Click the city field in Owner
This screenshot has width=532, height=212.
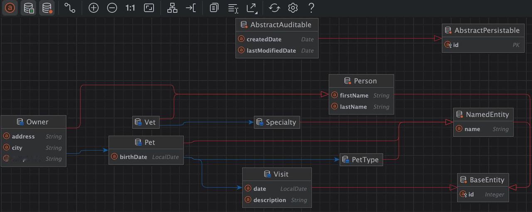[33, 147]
